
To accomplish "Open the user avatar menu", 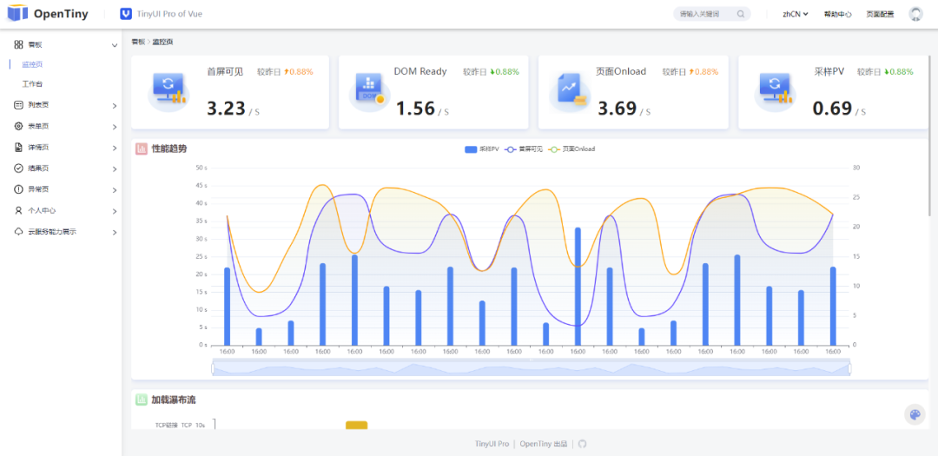I will tap(915, 14).
